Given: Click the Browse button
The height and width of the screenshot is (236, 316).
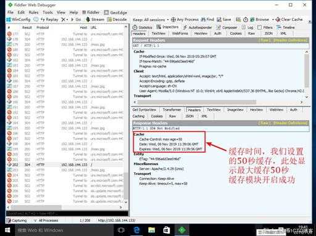Looking at the screenshot, I should click(x=259, y=20).
